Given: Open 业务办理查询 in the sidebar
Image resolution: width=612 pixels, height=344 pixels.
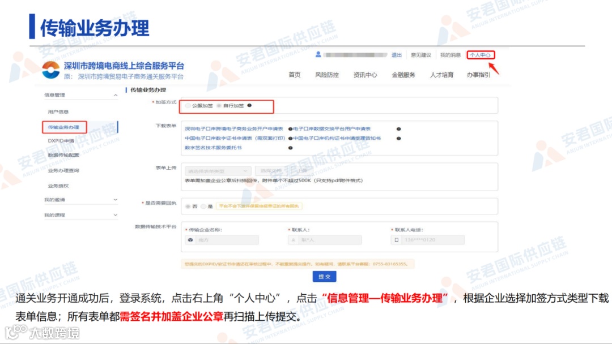Looking at the screenshot, I should coord(63,171).
